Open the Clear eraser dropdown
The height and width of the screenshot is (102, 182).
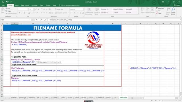point(159,13)
